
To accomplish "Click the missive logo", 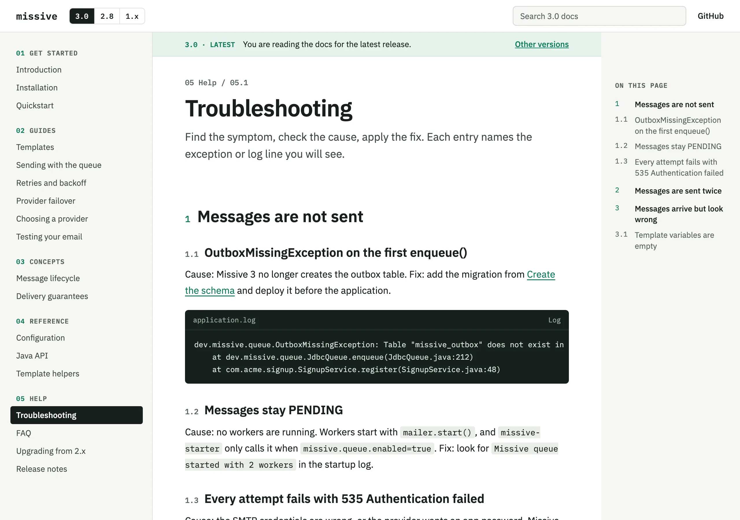I will pyautogui.click(x=37, y=16).
